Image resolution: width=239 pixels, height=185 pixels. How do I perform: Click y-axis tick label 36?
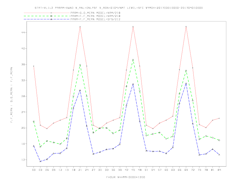[23, 64]
